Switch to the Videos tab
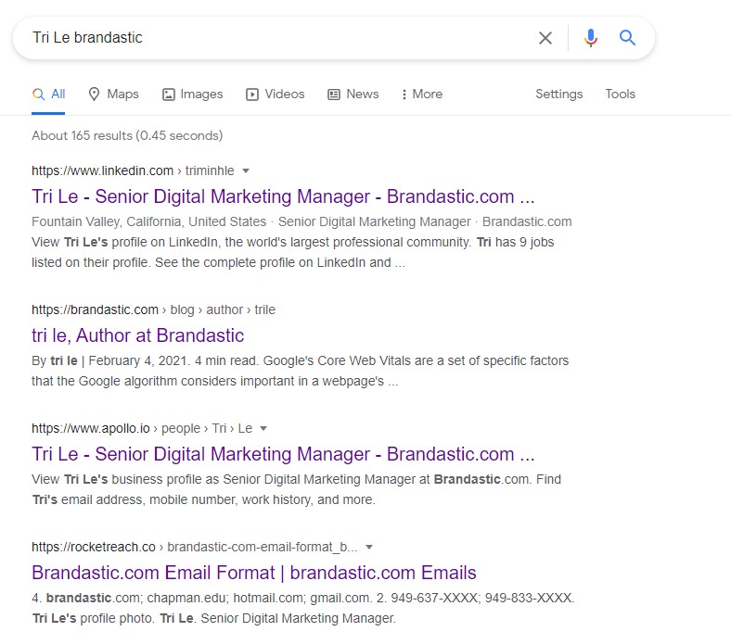Viewport: 731px width, 644px height. [276, 95]
